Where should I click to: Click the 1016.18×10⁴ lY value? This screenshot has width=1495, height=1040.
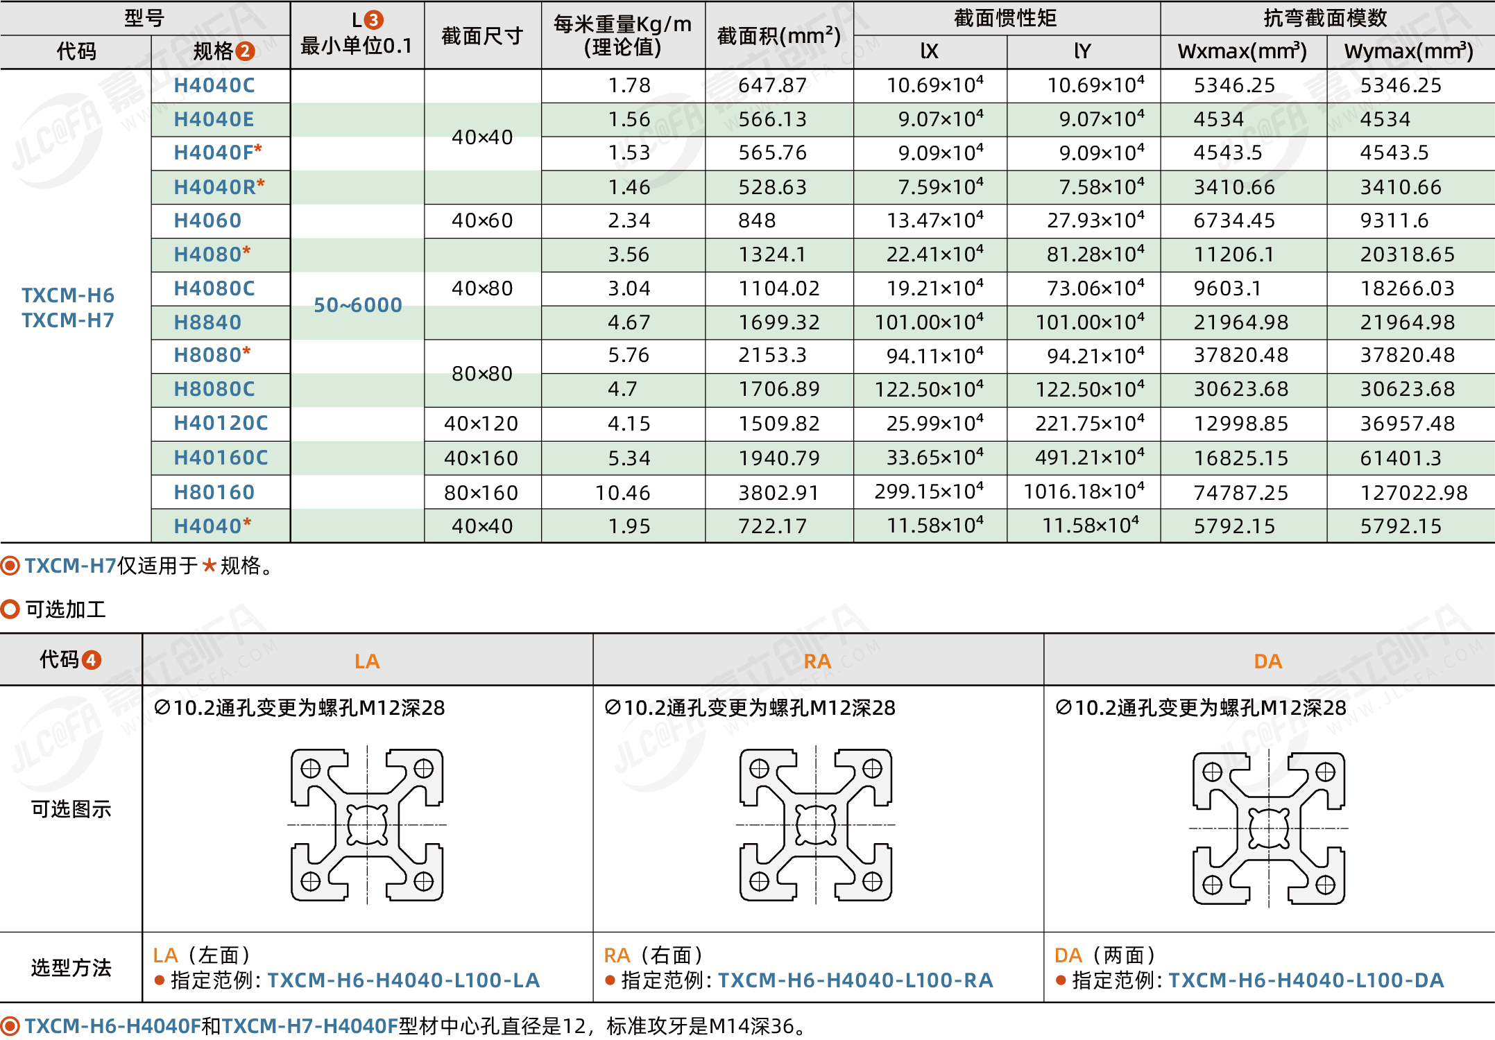(1084, 492)
